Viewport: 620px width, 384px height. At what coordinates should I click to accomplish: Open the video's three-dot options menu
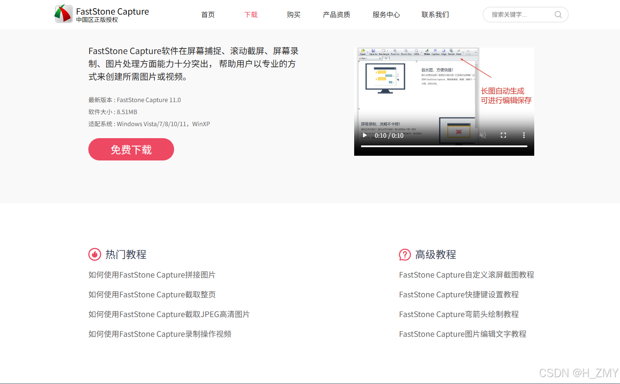click(524, 135)
